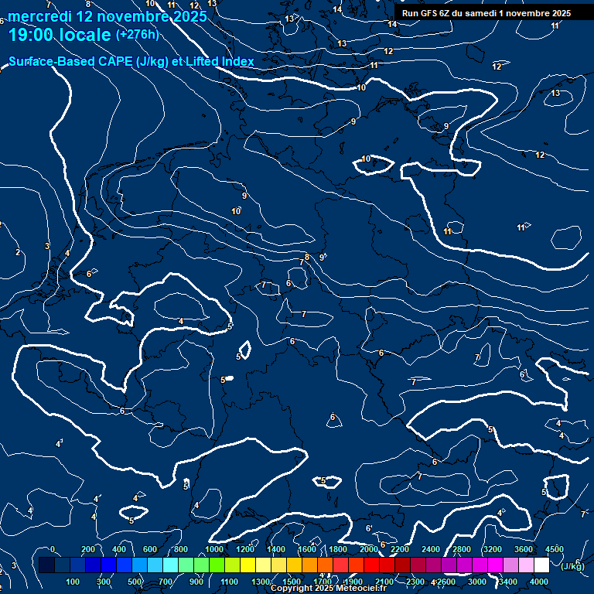Click the vivid green swatch near 1000
This screenshot has width=594, height=594.
(217, 565)
